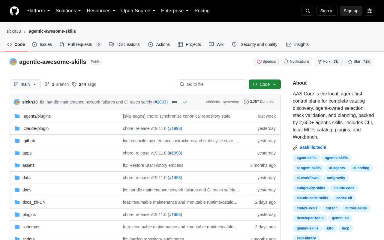Switch to the Issues tab
384x240 pixels.
[x=42, y=44]
